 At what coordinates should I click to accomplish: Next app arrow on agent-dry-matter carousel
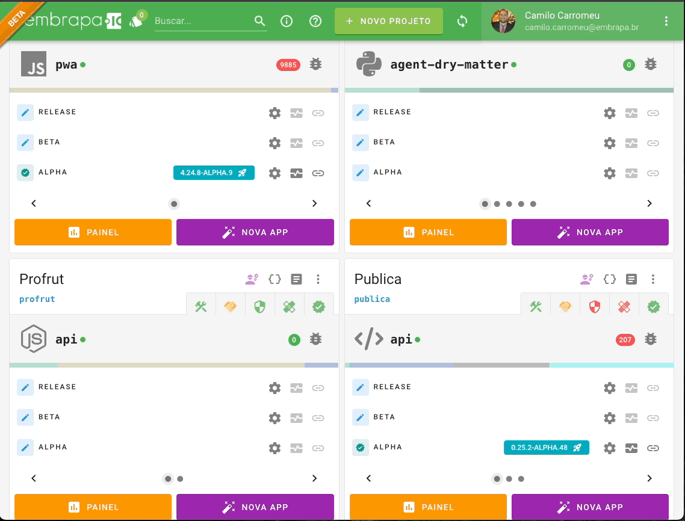[649, 203]
